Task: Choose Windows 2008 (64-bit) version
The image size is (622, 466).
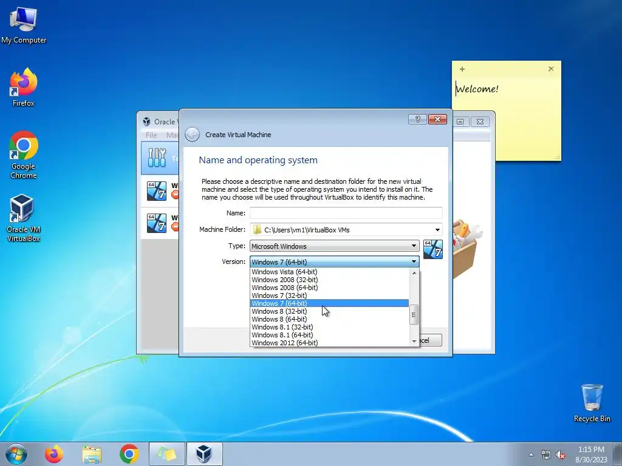Action: [x=330, y=288]
